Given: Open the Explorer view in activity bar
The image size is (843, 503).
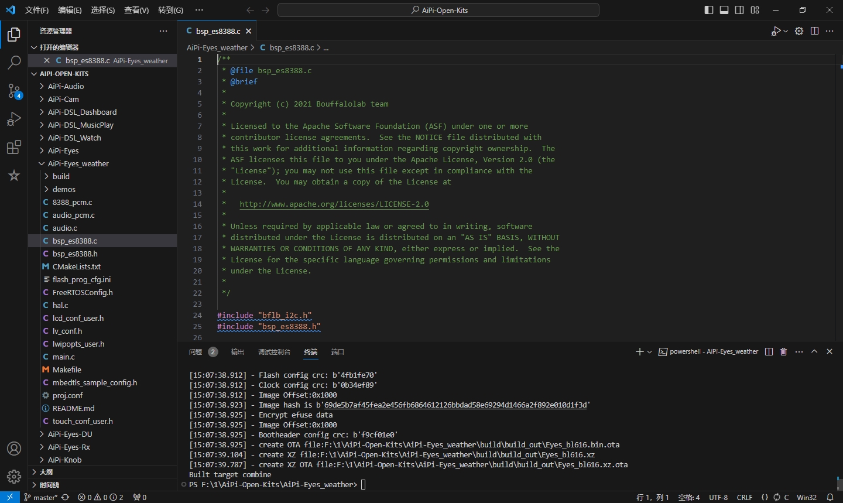Looking at the screenshot, I should (14, 35).
